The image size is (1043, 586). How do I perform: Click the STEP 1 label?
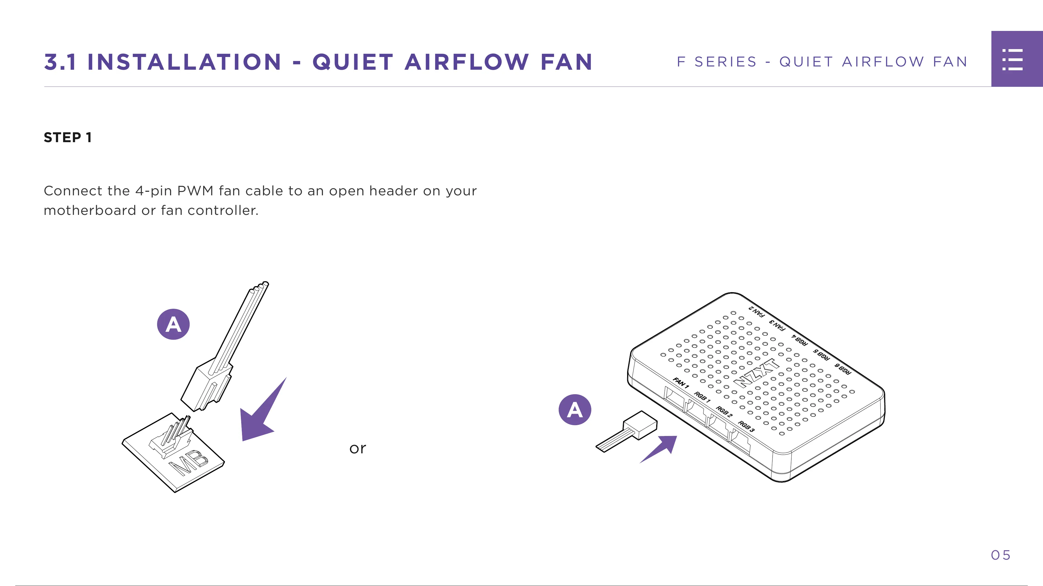coord(68,138)
